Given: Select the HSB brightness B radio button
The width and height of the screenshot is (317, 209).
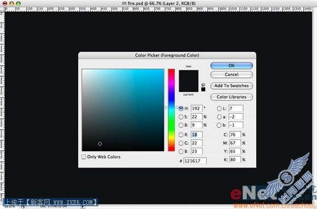Looking at the screenshot, I should click(181, 125).
